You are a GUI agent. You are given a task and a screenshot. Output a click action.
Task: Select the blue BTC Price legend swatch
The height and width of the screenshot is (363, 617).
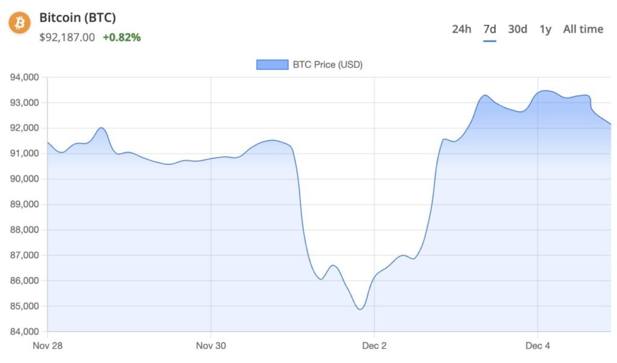click(271, 64)
